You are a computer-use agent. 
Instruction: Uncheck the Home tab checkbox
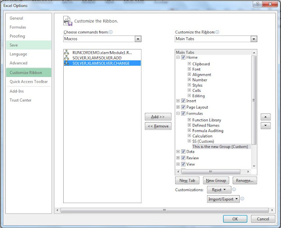point(183,57)
